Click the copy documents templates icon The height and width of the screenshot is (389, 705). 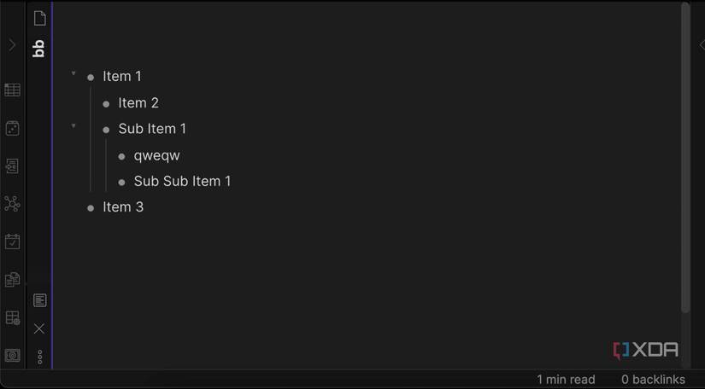tap(13, 280)
